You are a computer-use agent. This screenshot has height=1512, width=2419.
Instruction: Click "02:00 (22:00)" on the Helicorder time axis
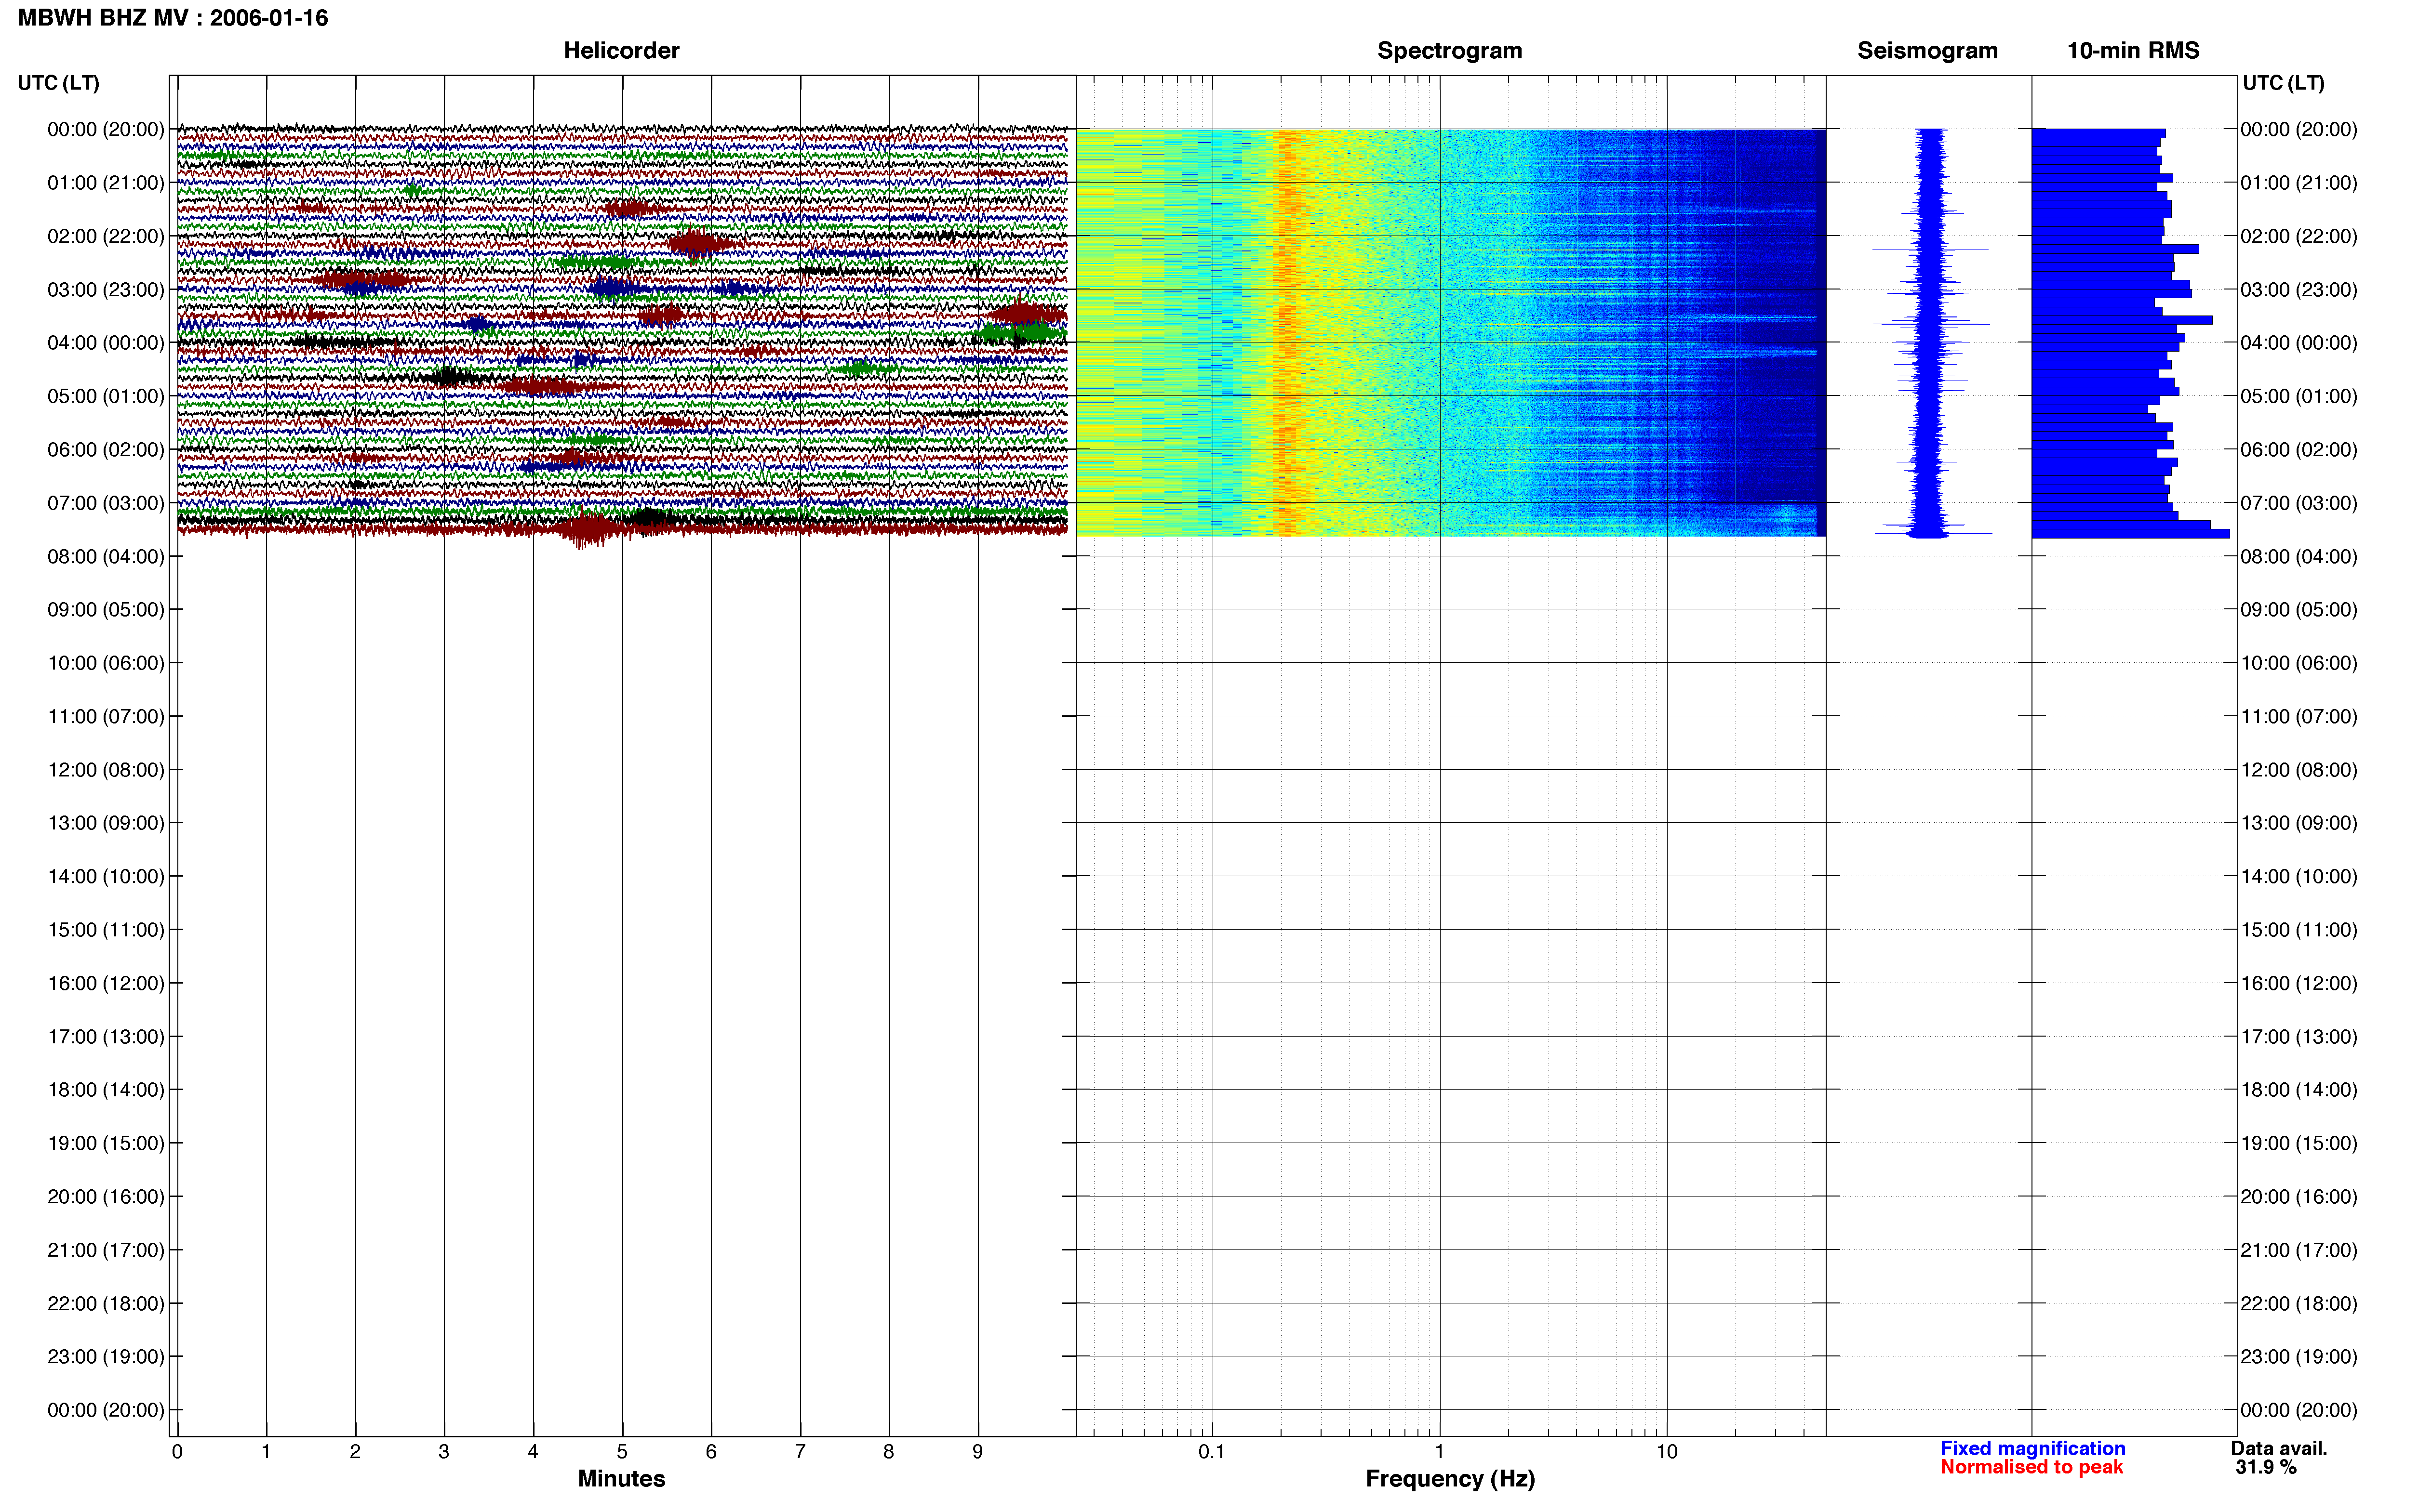pyautogui.click(x=106, y=236)
